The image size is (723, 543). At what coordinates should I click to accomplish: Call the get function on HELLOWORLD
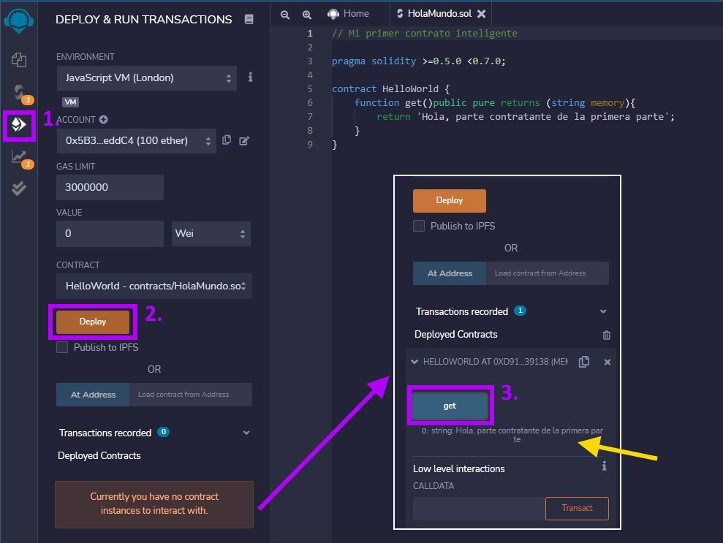coord(449,405)
